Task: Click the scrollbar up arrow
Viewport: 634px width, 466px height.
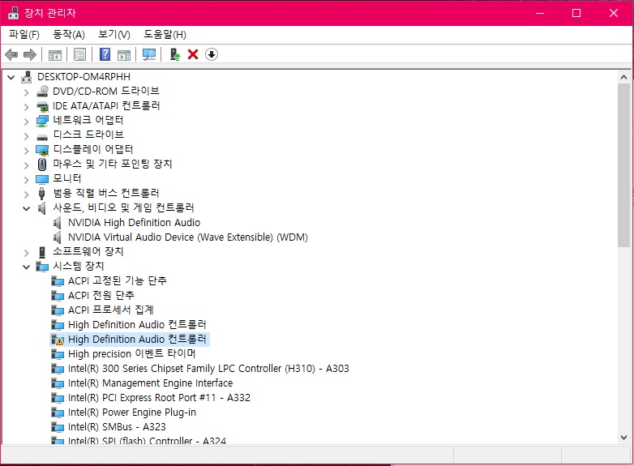Action: click(x=624, y=77)
